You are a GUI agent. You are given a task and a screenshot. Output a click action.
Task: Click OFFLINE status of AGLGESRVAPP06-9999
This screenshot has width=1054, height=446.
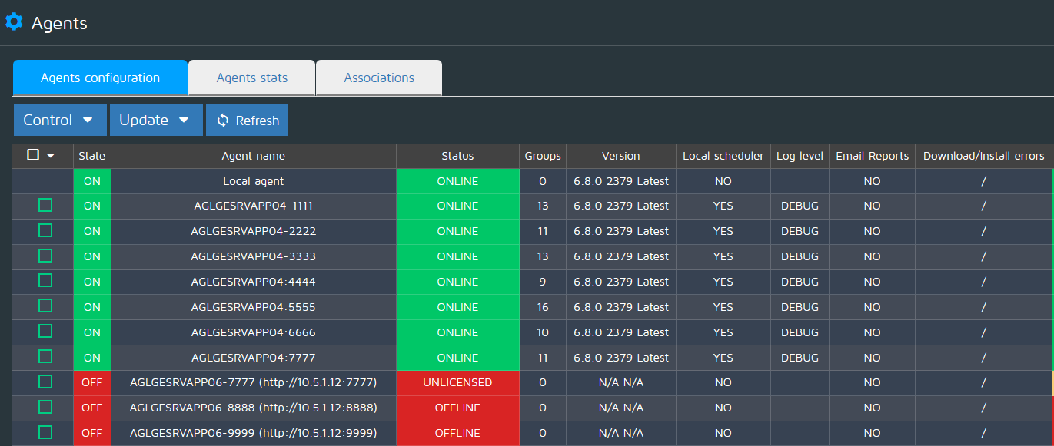point(457,433)
